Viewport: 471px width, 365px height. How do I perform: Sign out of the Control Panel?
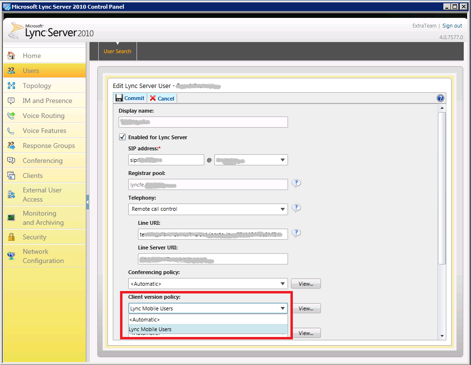tap(452, 26)
